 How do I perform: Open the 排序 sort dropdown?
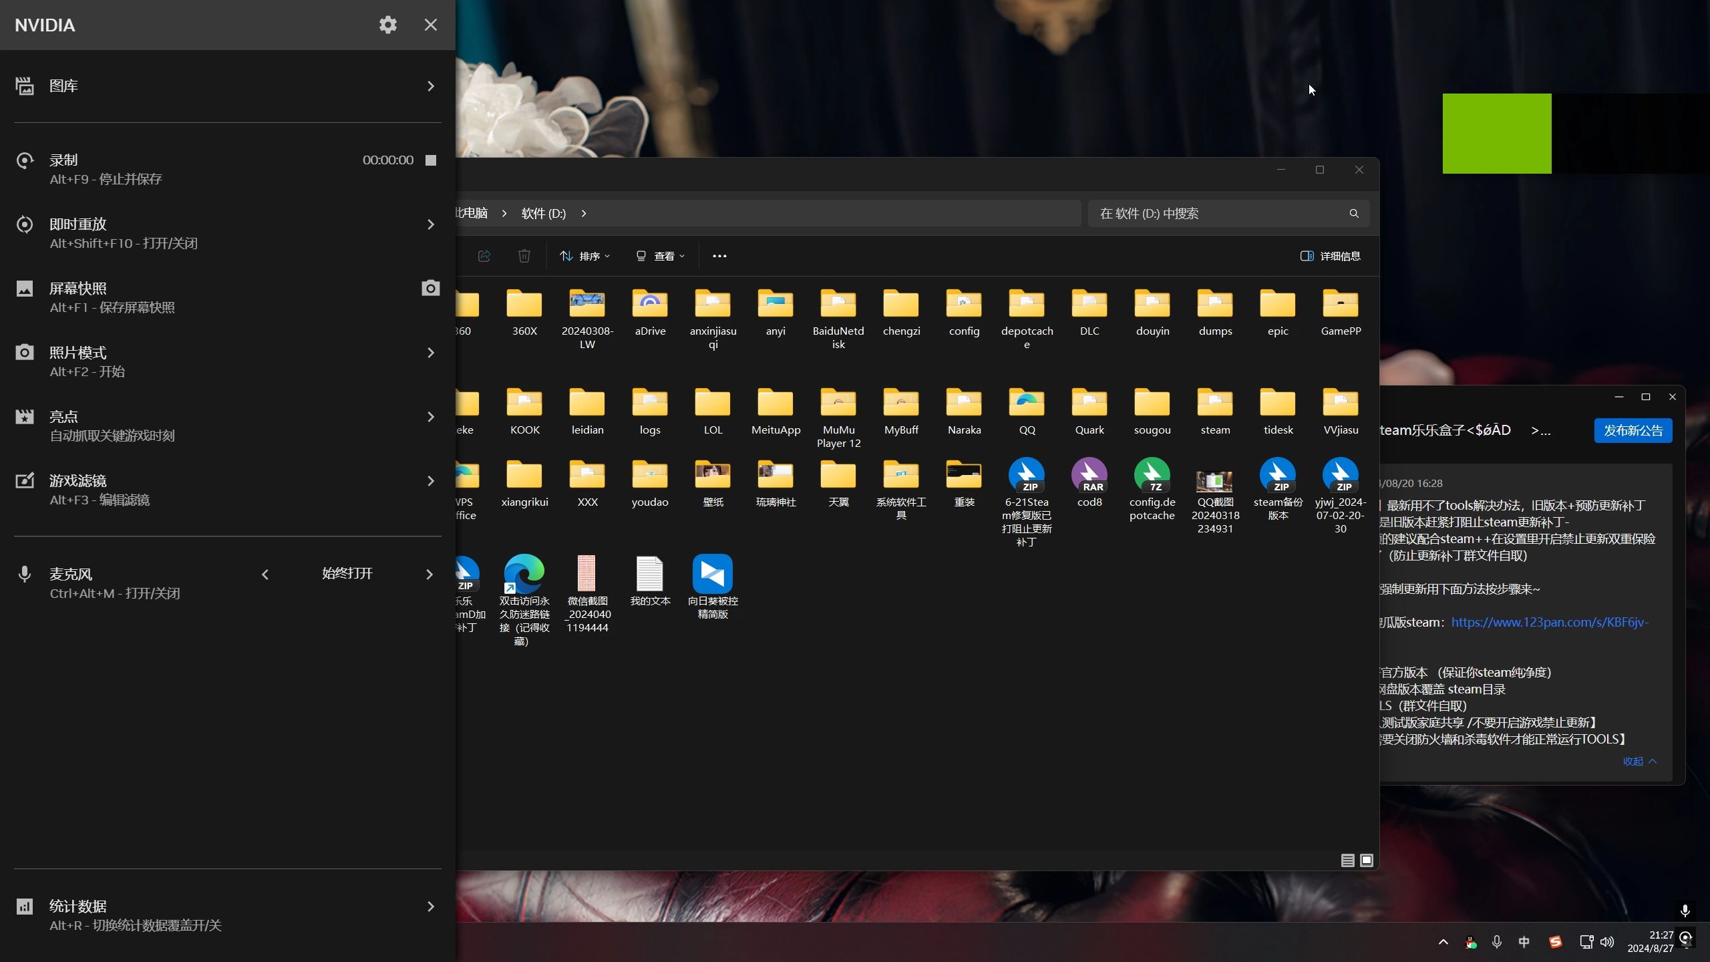(x=585, y=256)
